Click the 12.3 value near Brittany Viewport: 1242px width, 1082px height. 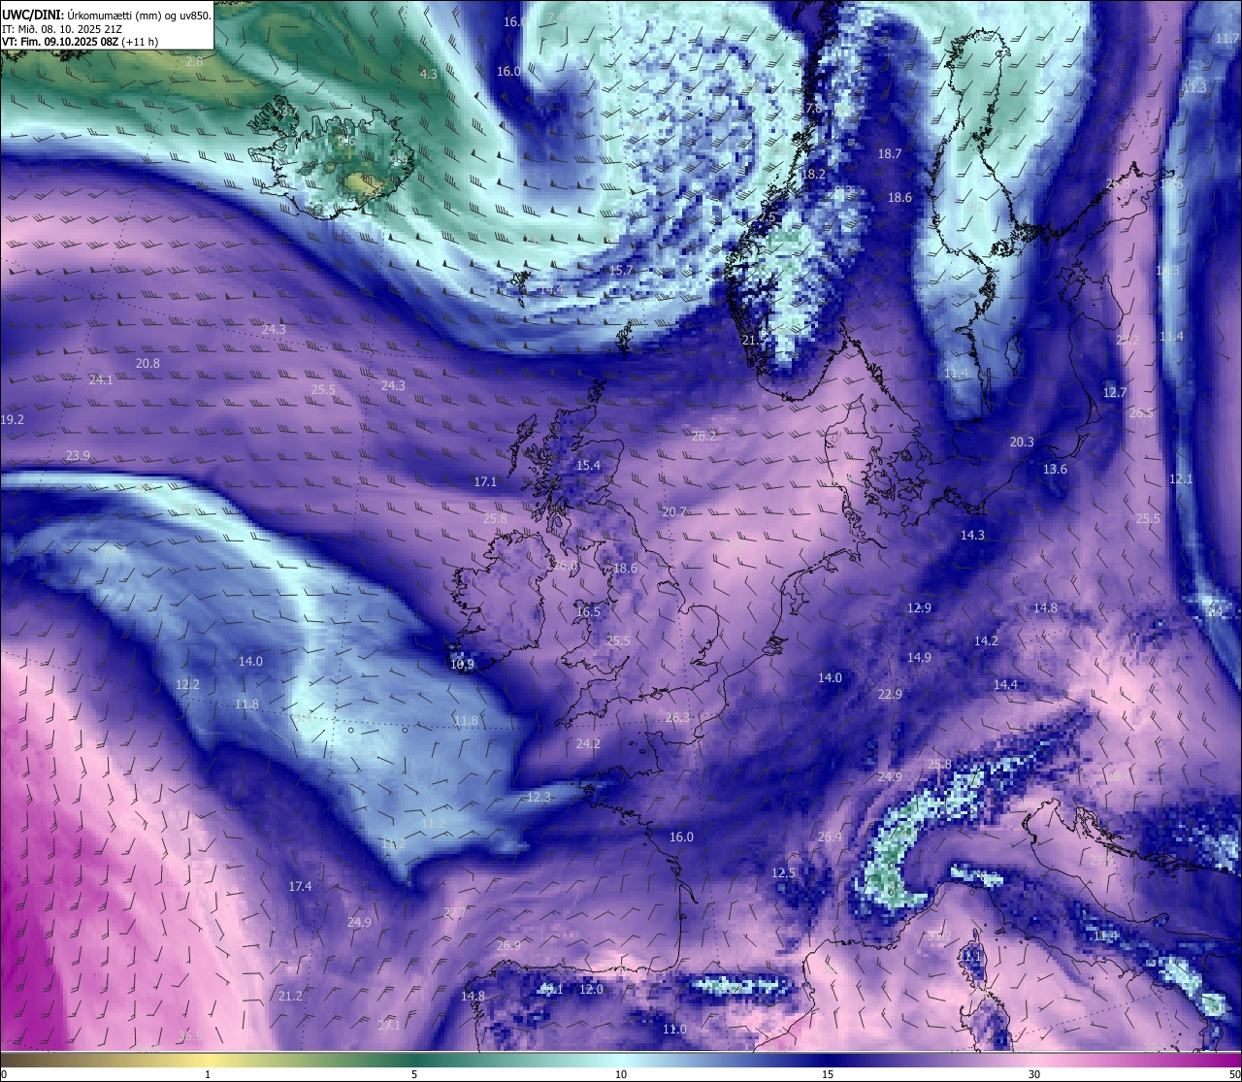tap(539, 798)
